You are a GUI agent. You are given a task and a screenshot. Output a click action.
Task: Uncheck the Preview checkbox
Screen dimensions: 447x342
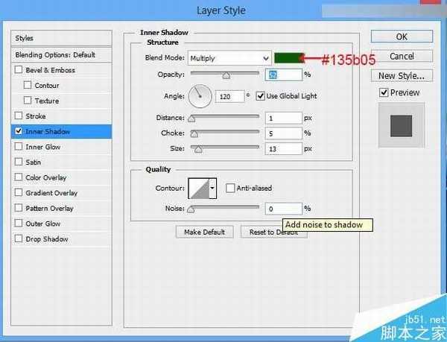click(x=384, y=92)
